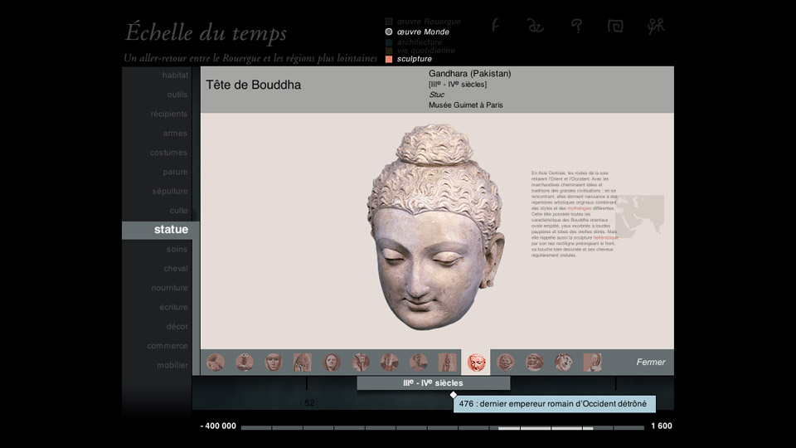The width and height of the screenshot is (796, 448).
Task: Select fourth thumbnail, first square one
Action: [x=303, y=363]
